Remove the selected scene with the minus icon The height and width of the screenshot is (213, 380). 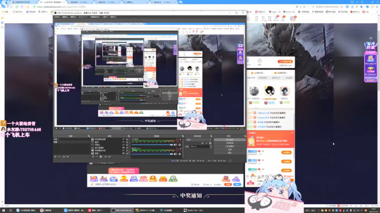59,156
